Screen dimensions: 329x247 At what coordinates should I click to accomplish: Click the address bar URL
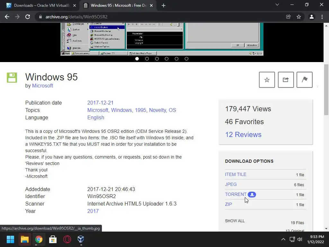(76, 17)
